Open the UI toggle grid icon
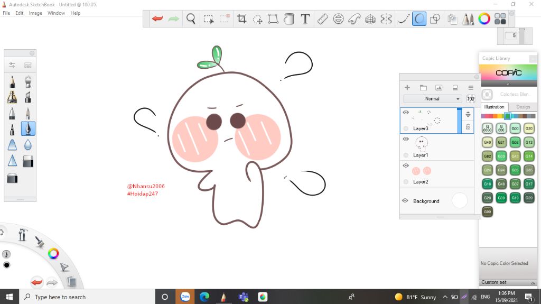This screenshot has width=541, height=304. click(500, 19)
